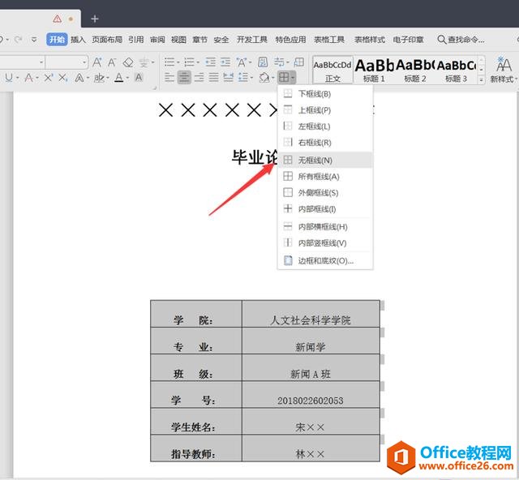Expand the font color dropdown arrow

(127, 78)
